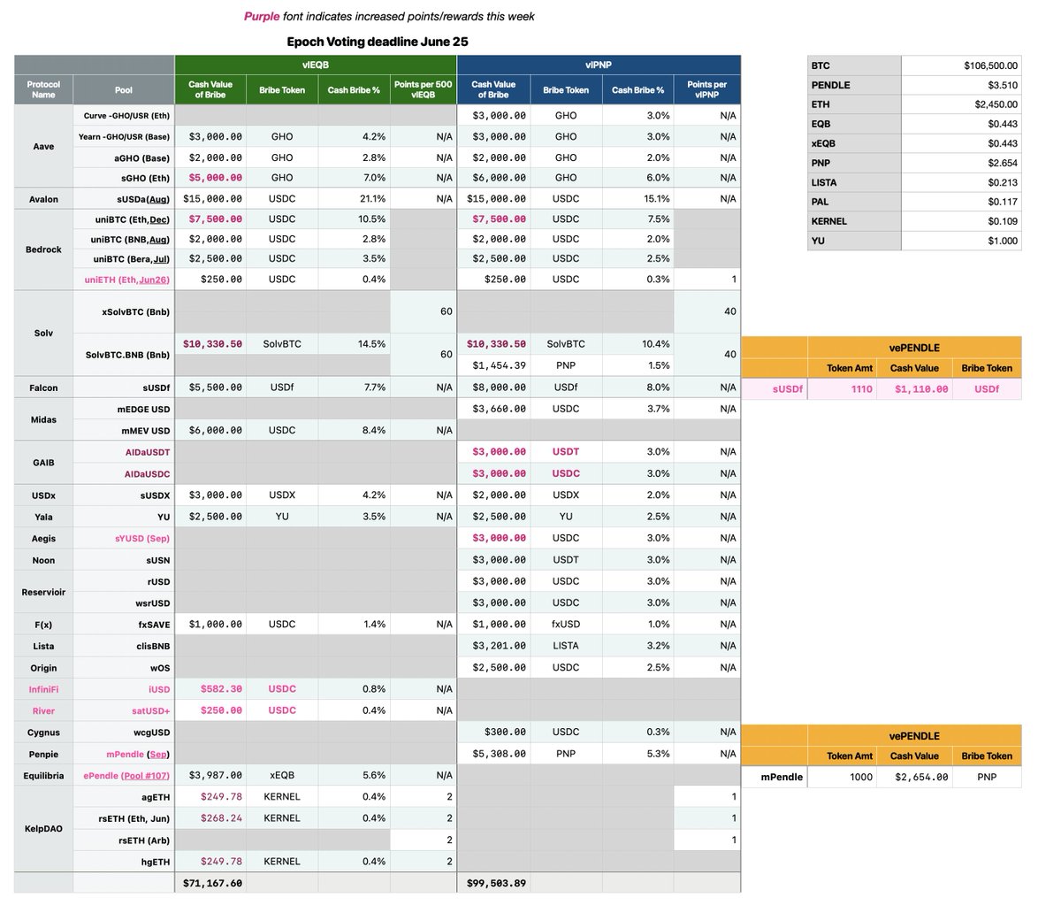
Task: Select the wOS pool cell
Action: (124, 667)
